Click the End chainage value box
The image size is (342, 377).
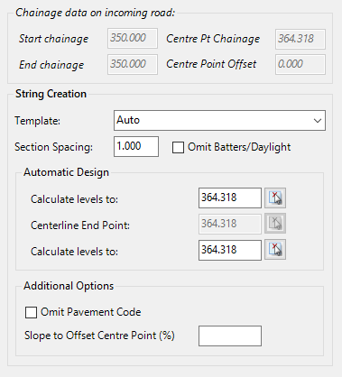pyautogui.click(x=133, y=64)
